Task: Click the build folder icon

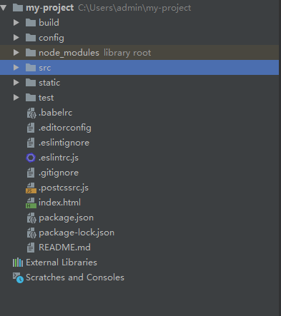Action: [x=31, y=23]
